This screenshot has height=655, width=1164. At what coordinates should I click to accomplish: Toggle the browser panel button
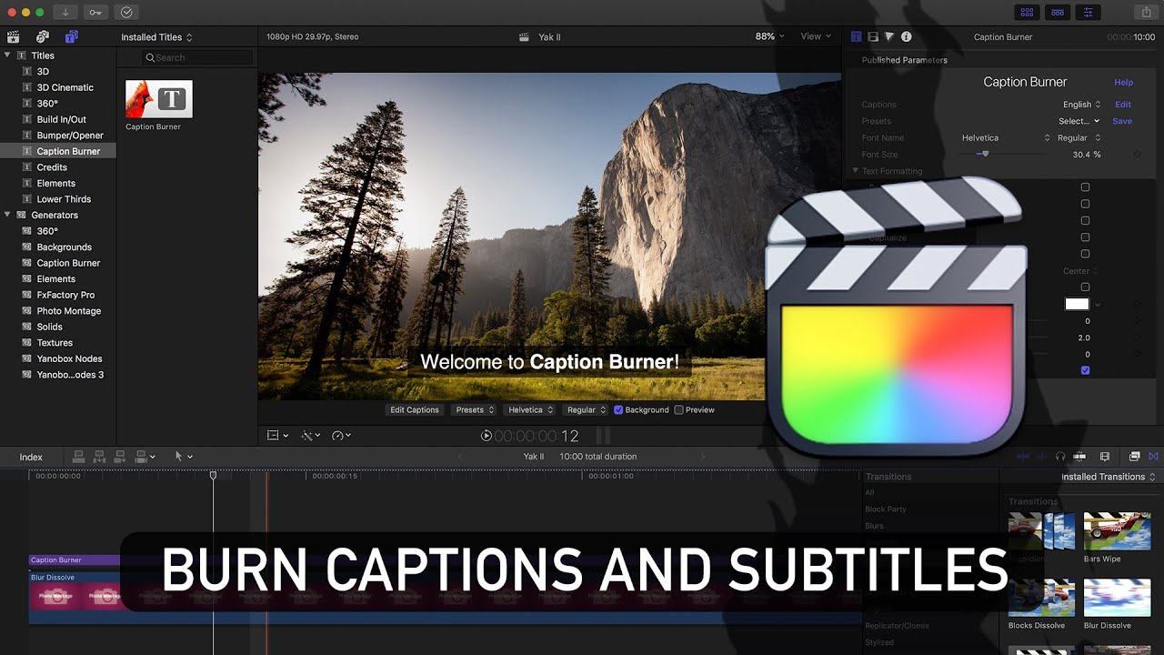[1027, 13]
